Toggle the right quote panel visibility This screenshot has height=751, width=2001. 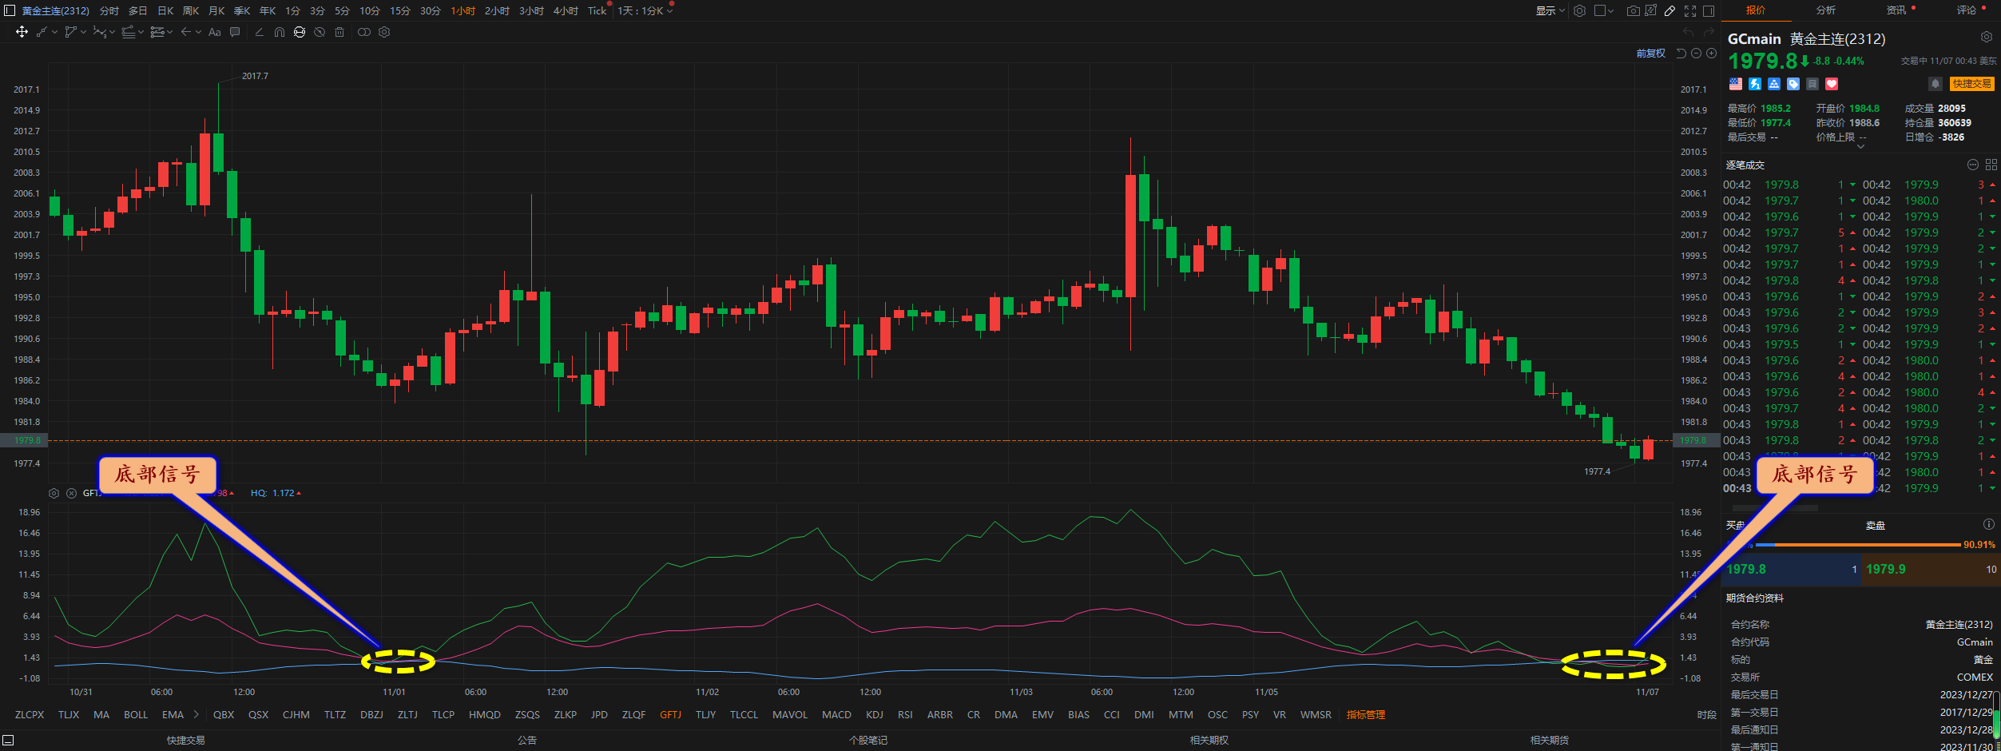[1709, 10]
